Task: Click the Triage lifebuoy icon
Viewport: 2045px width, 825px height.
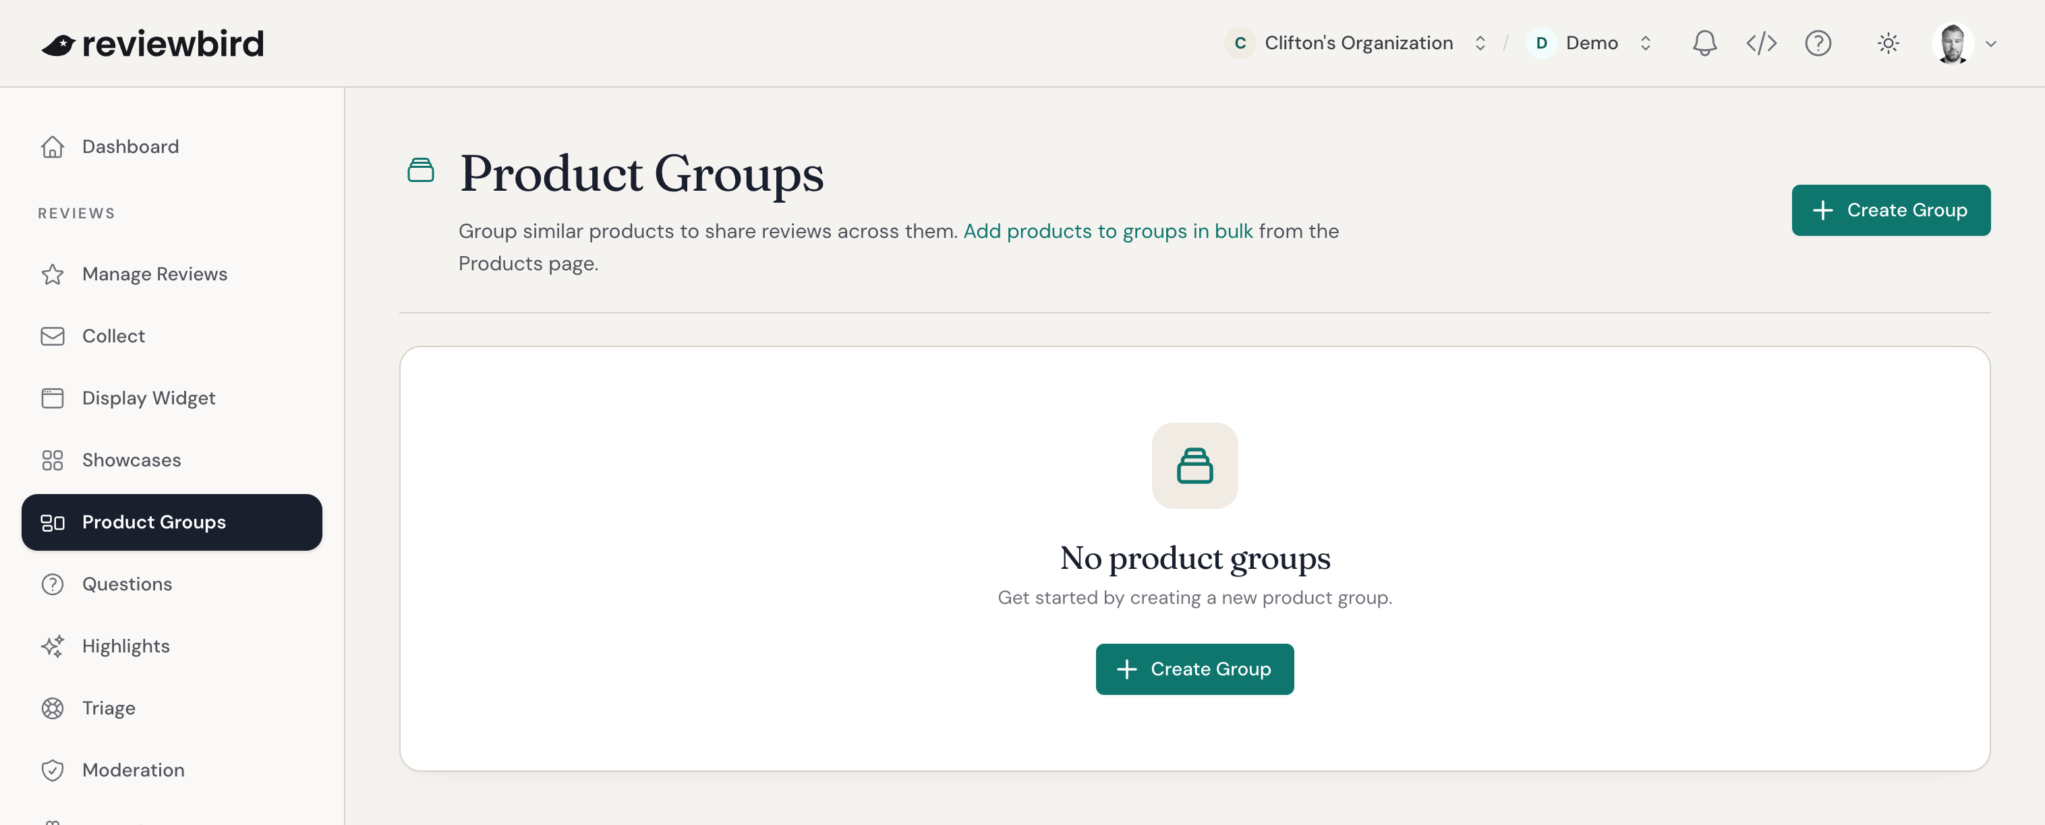Action: (x=53, y=708)
